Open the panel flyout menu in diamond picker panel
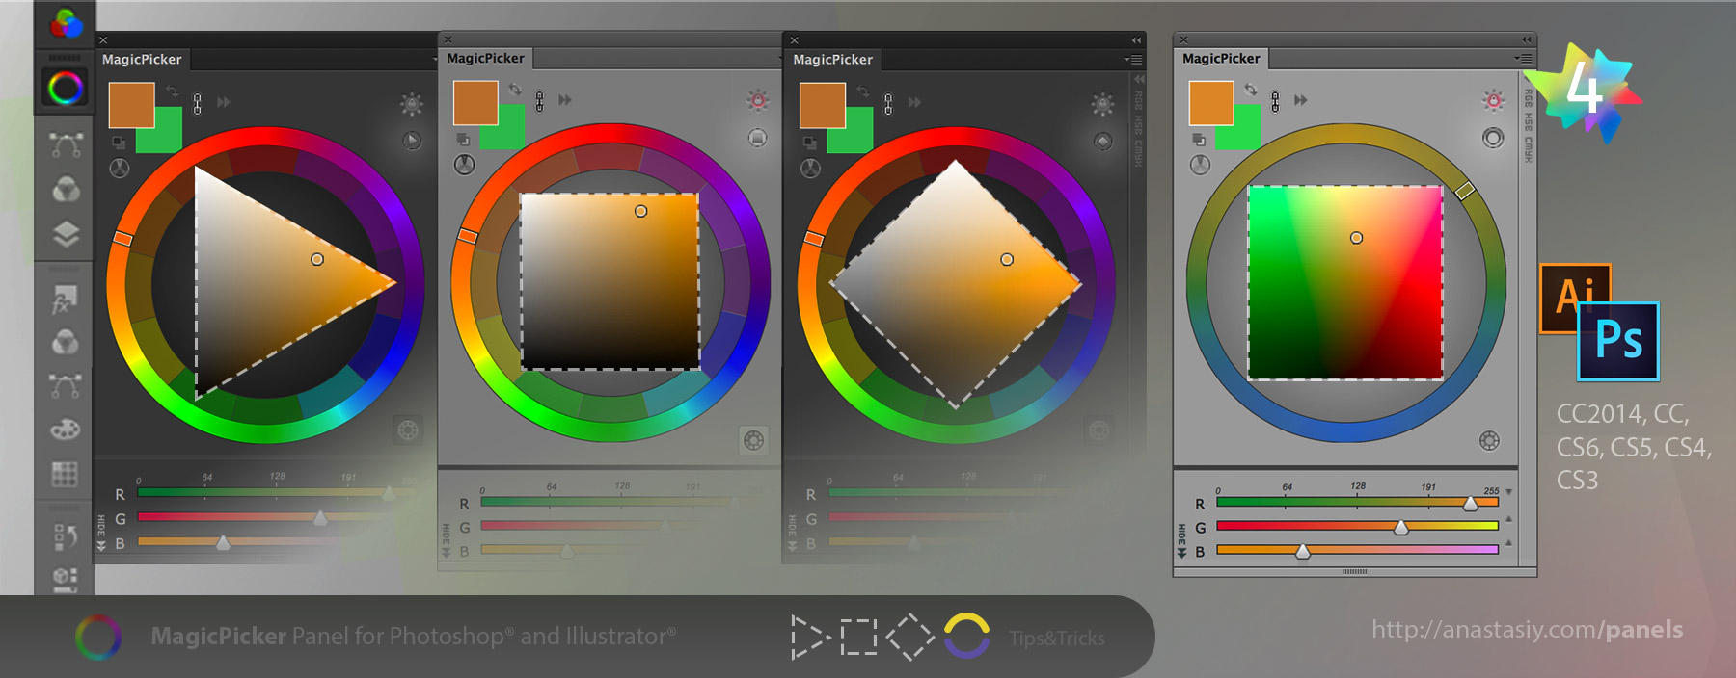 click(x=1133, y=60)
